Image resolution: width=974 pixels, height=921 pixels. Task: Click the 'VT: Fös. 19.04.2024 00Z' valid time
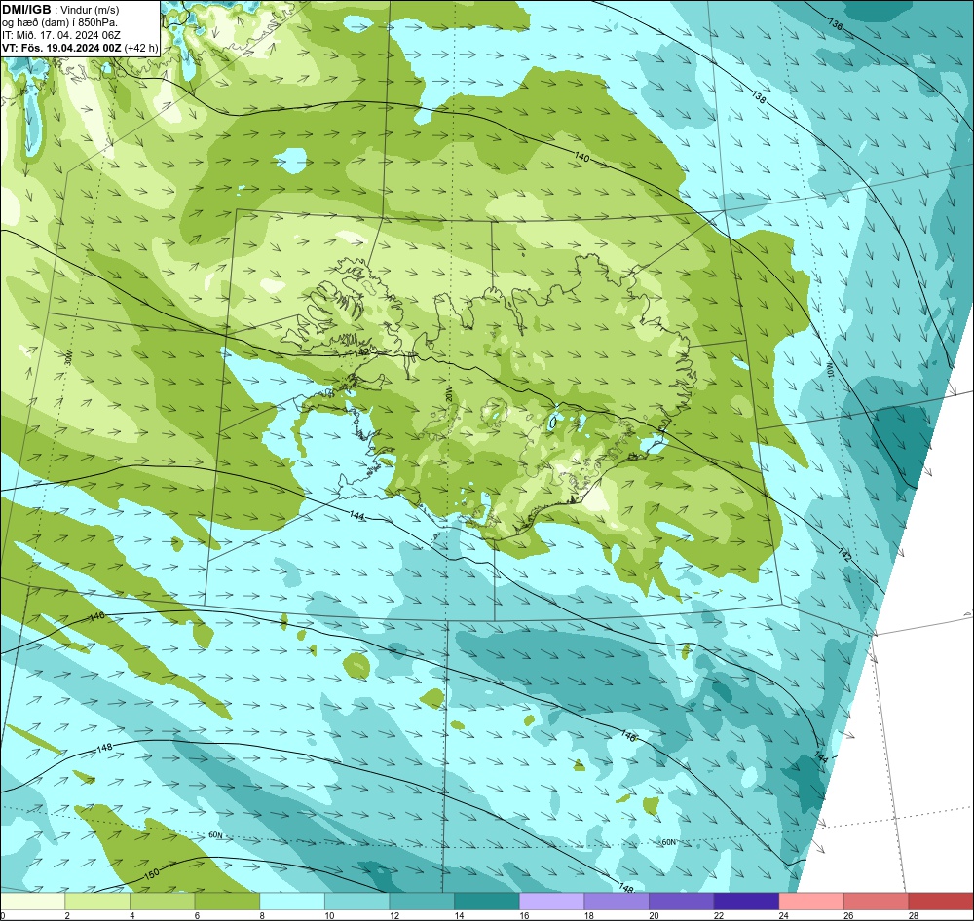pos(61,48)
